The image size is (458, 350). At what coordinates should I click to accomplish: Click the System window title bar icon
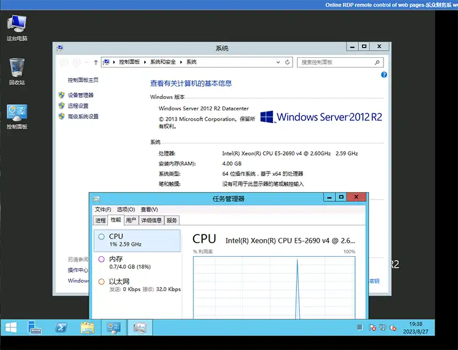(60, 48)
